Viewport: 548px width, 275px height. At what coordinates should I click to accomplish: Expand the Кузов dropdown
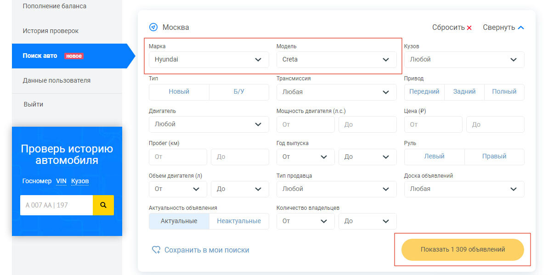pos(464,60)
